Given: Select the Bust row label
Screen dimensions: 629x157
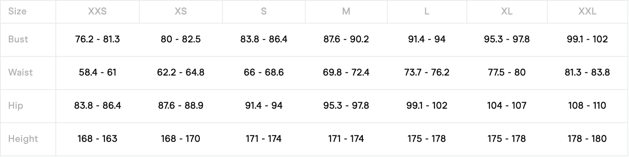Looking at the screenshot, I should 18,39.
